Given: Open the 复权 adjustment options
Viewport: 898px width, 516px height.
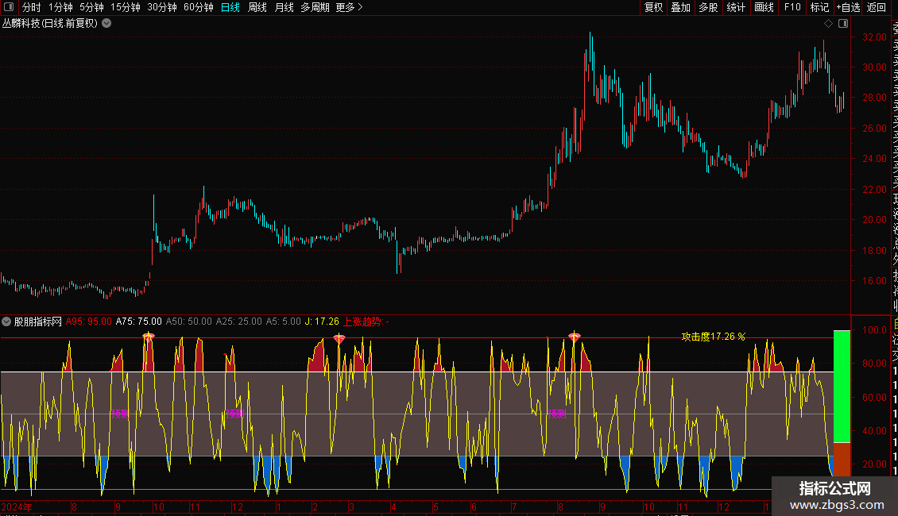Looking at the screenshot, I should click(653, 7).
